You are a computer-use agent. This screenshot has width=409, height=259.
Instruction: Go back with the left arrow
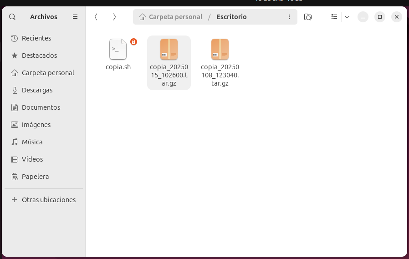96,17
